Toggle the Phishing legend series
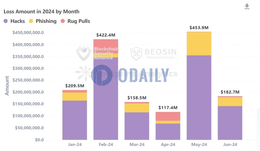Screen dimensions: 260x151 click(43, 21)
